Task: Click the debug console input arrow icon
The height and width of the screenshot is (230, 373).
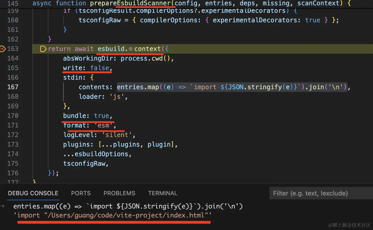Action: [x=2, y=206]
